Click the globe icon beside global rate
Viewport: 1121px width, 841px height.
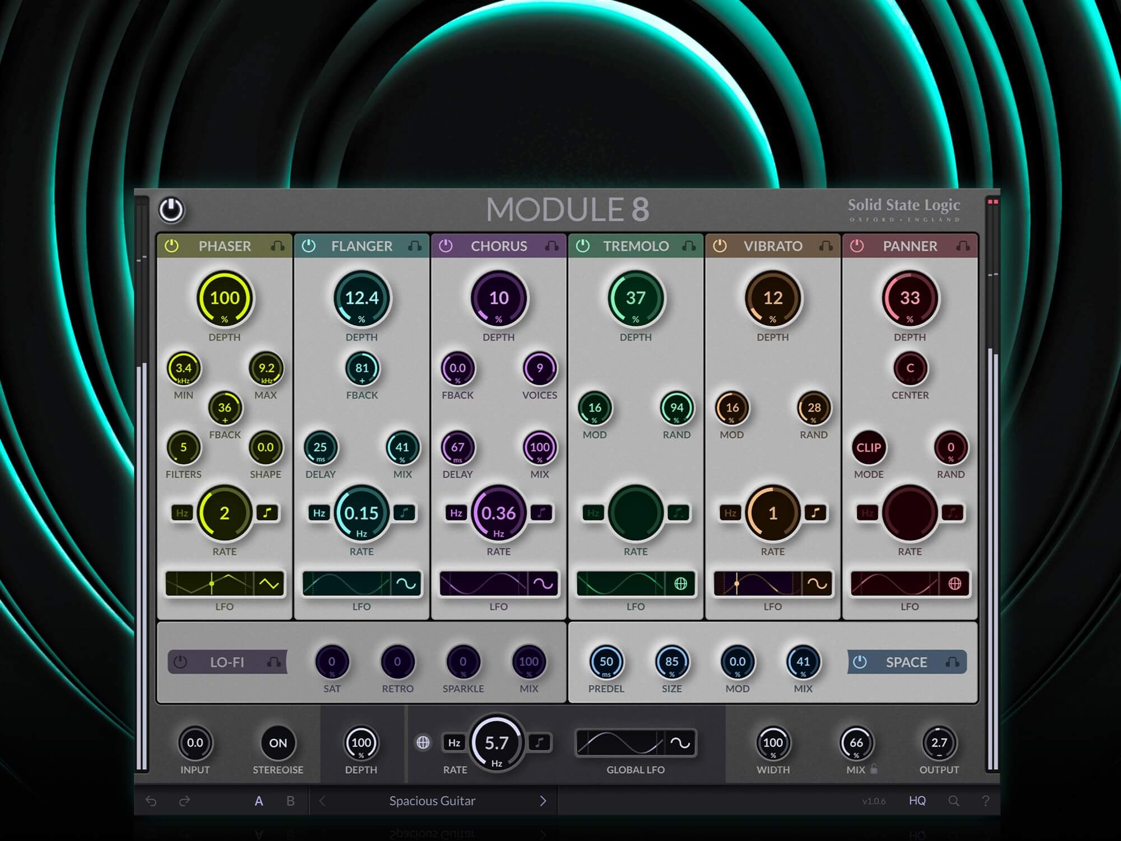[x=423, y=743]
